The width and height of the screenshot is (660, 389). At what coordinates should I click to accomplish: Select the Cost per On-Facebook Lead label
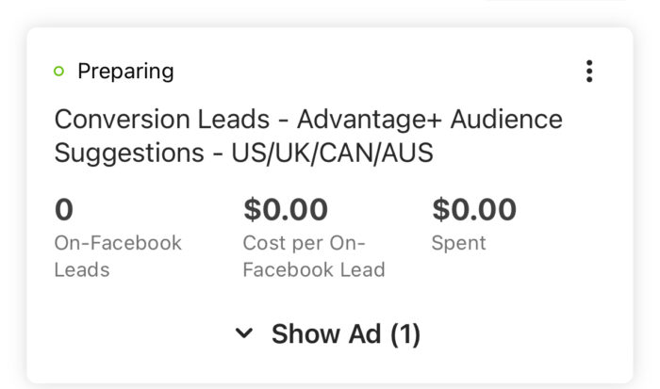314,256
